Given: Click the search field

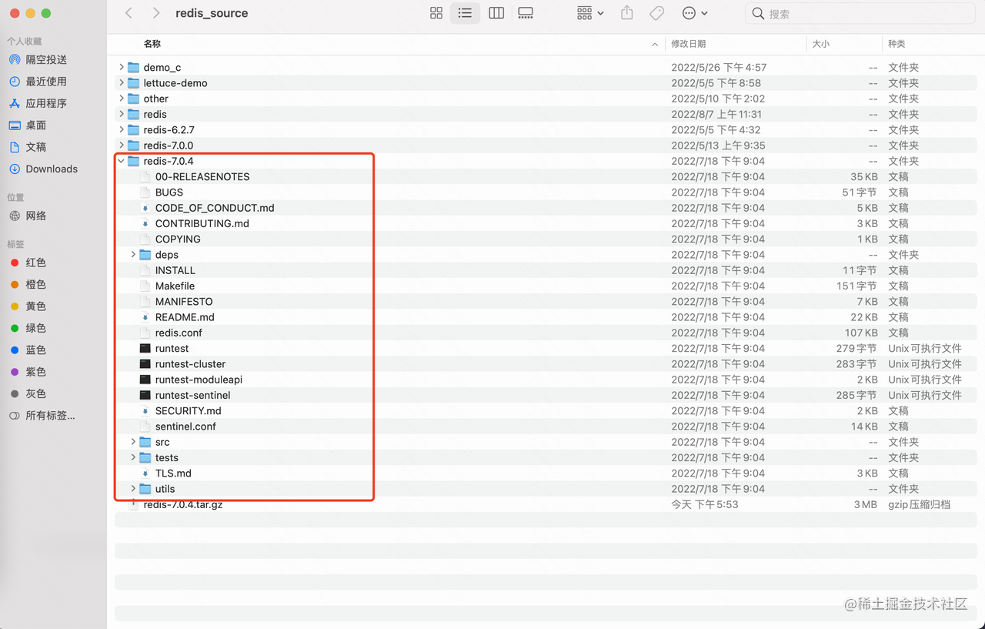Looking at the screenshot, I should [x=861, y=13].
